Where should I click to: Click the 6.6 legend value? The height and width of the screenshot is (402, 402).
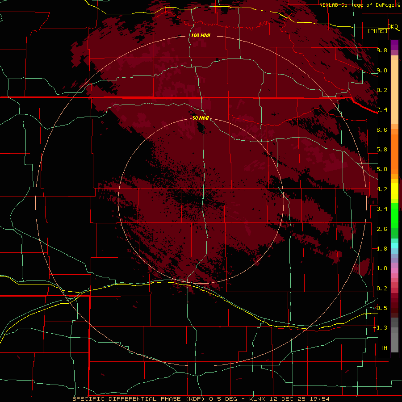coord(382,130)
